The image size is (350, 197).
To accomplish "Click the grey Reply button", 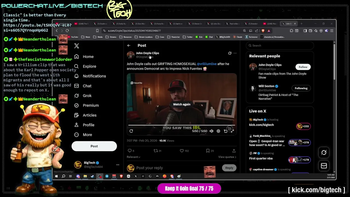I will click(229, 168).
